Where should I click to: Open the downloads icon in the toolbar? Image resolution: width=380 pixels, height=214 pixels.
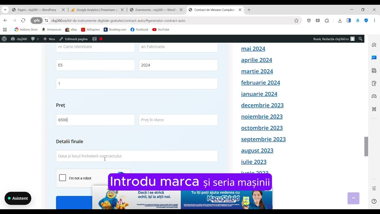[x=340, y=21]
